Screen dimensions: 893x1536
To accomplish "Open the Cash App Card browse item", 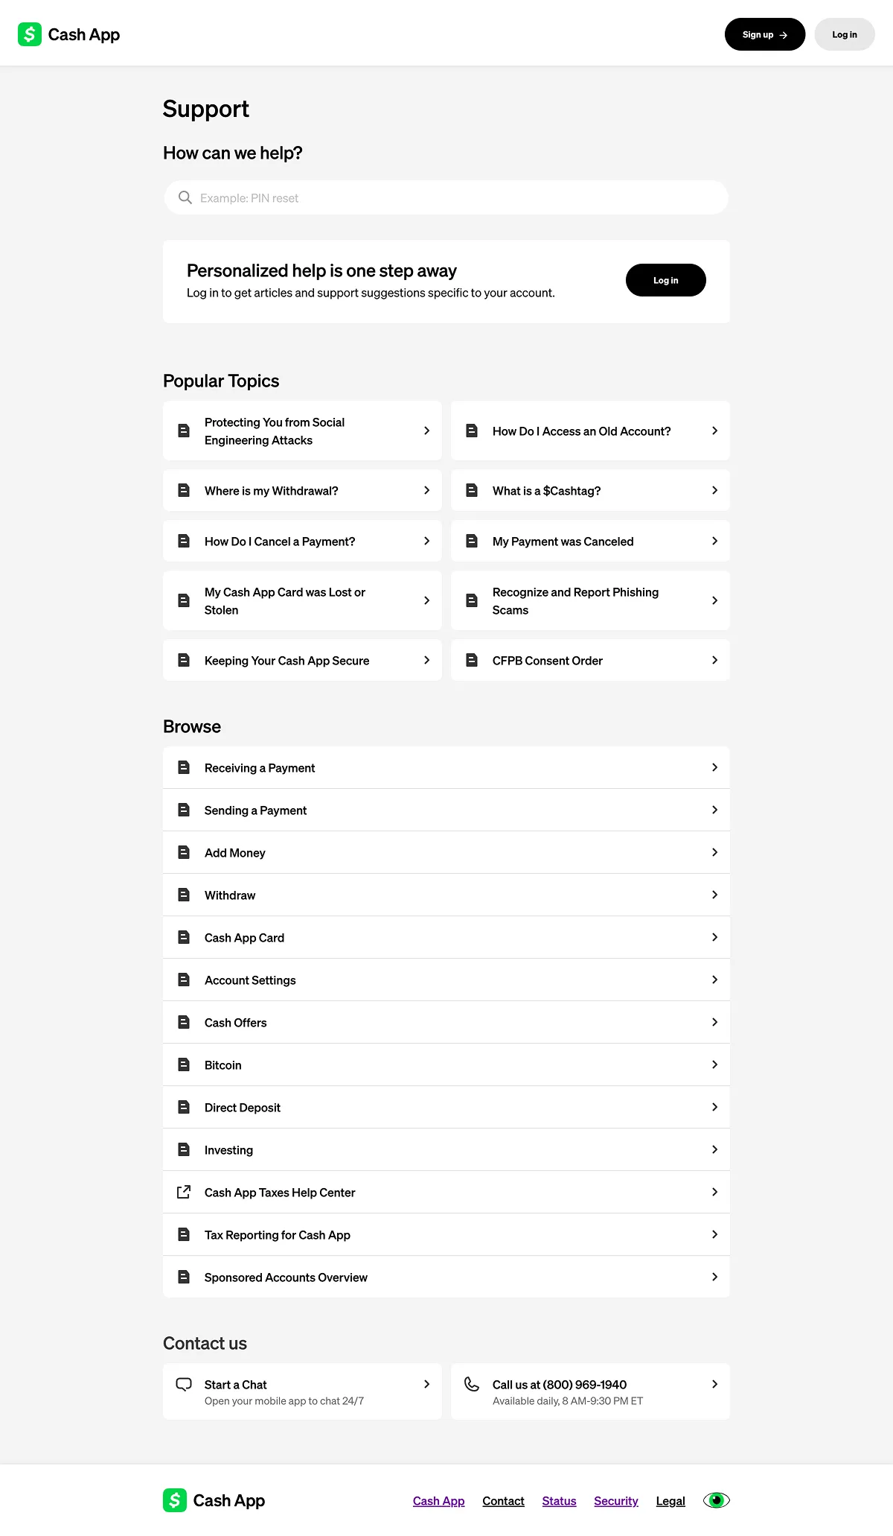I will [x=244, y=938].
